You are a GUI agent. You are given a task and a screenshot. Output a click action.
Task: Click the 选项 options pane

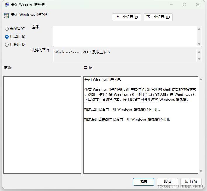42,125
